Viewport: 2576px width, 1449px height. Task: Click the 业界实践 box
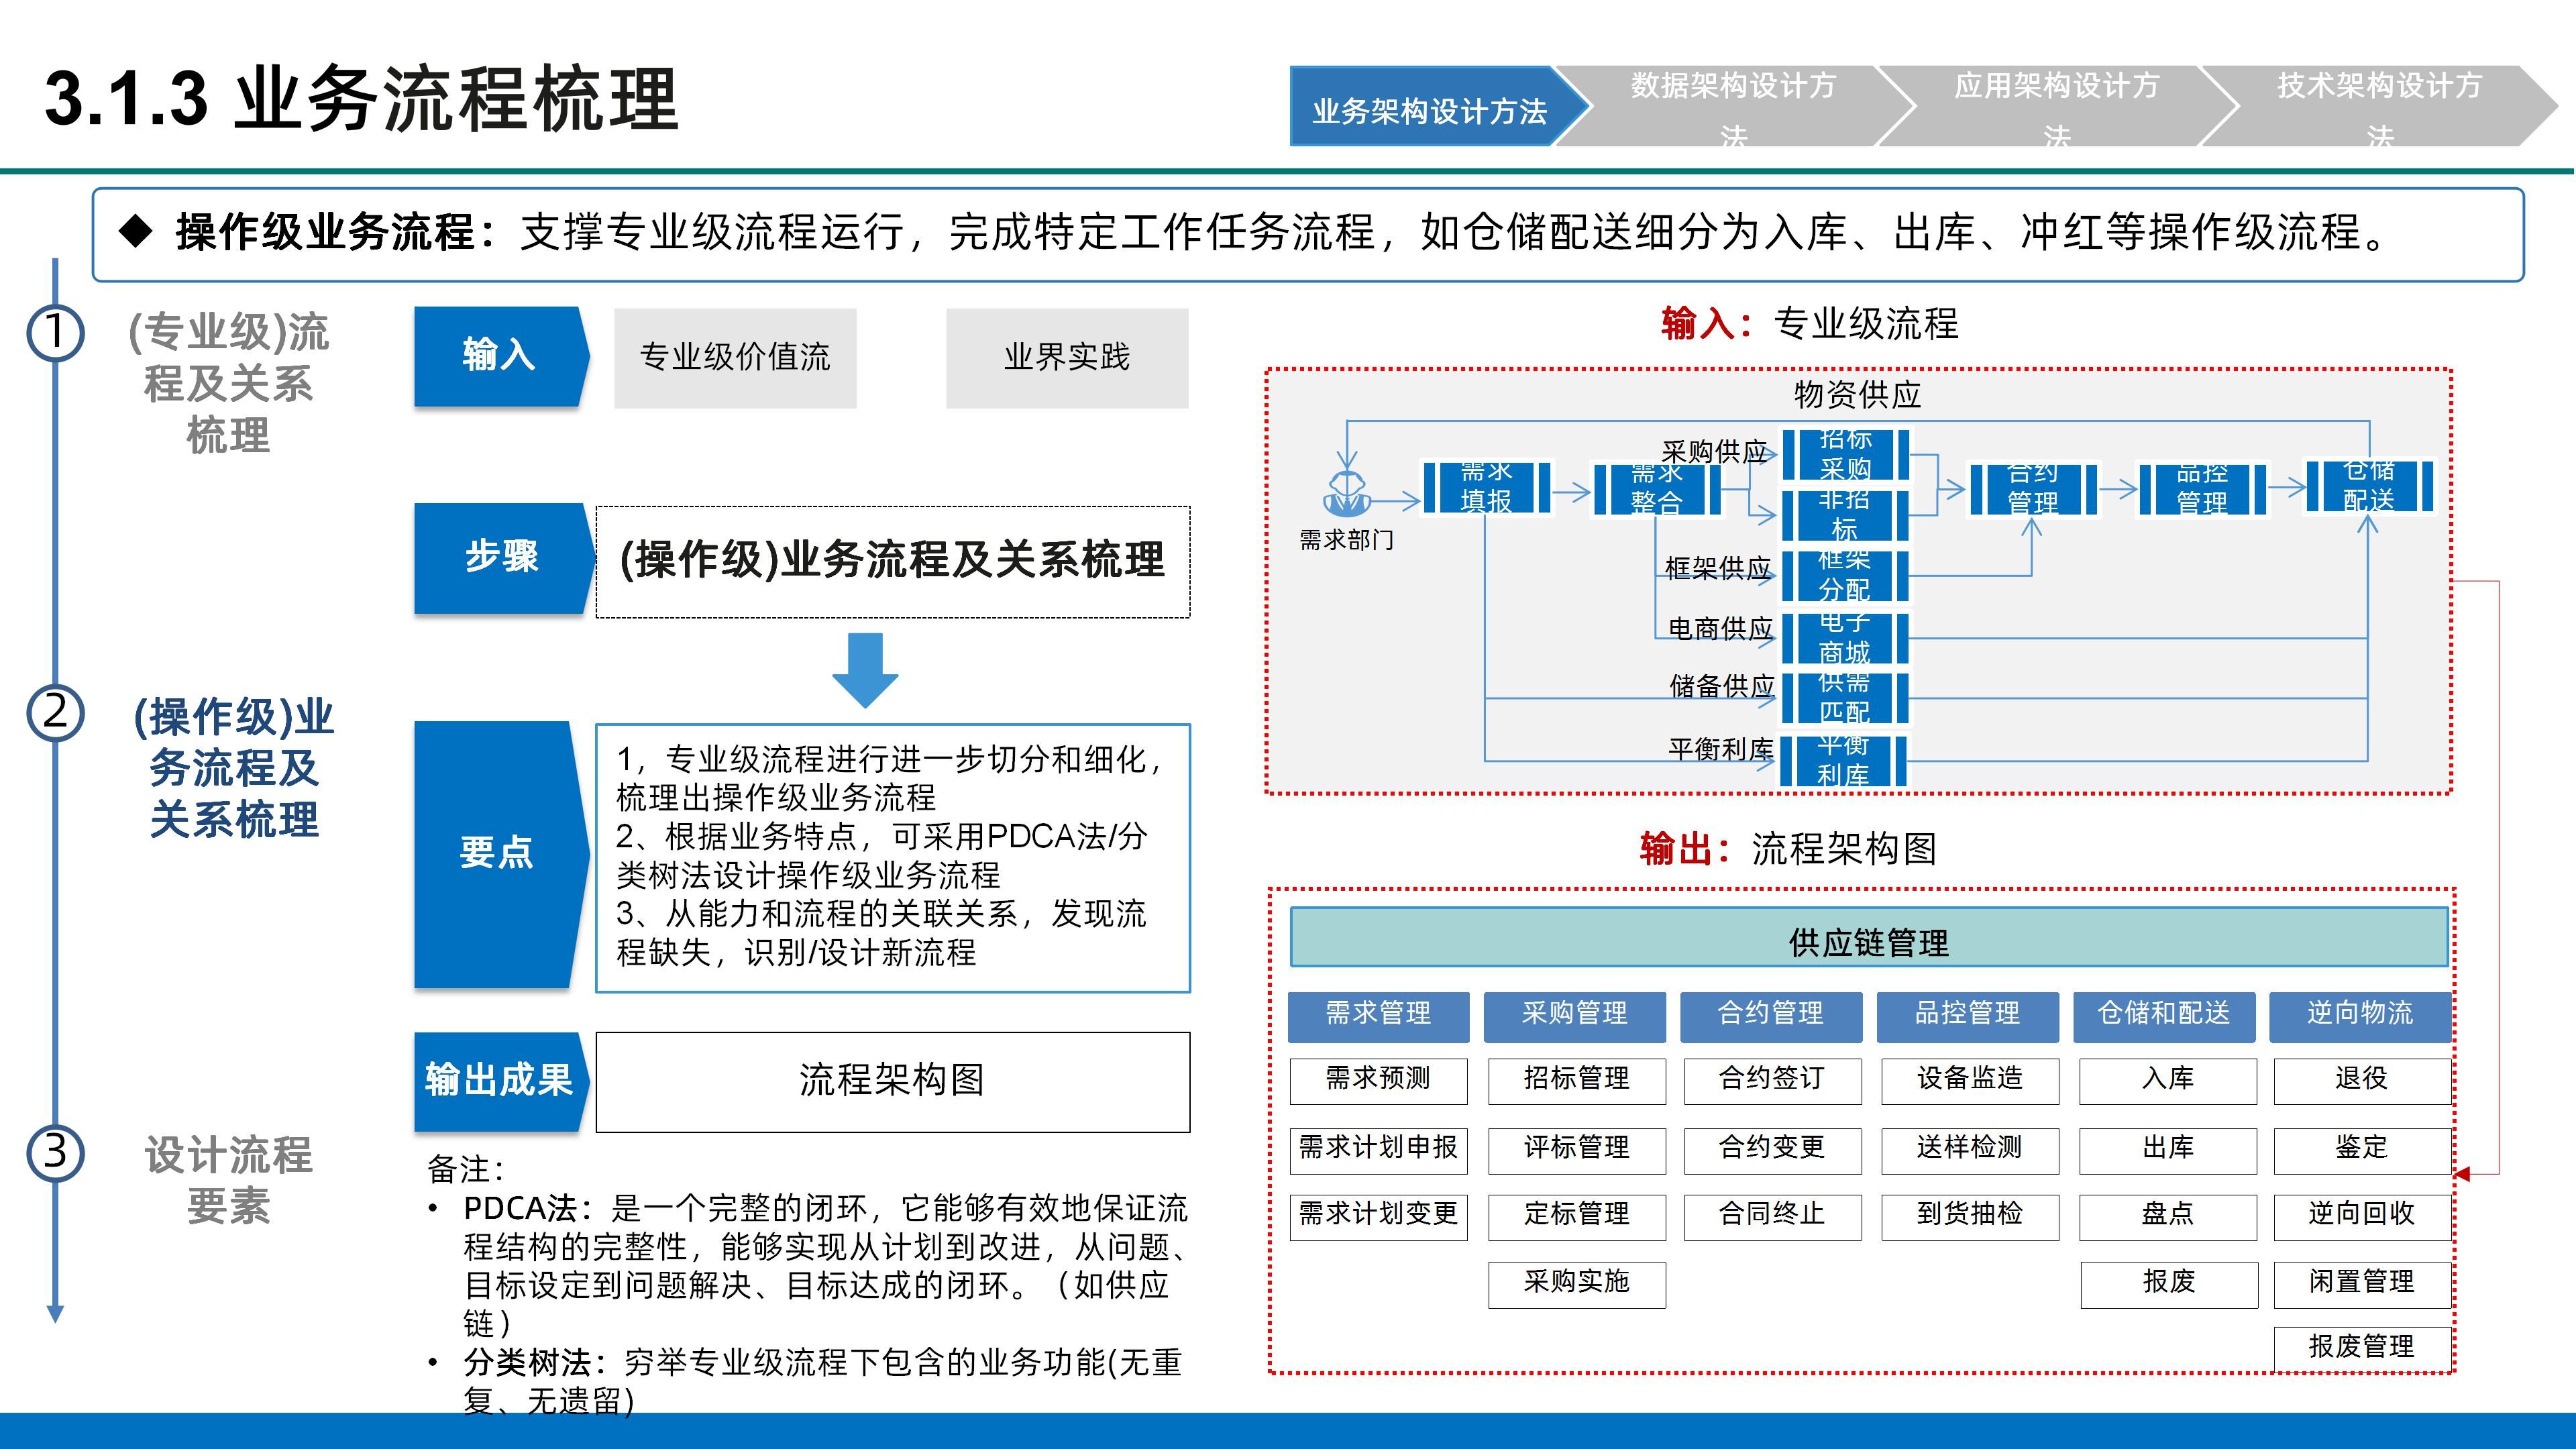[1067, 358]
